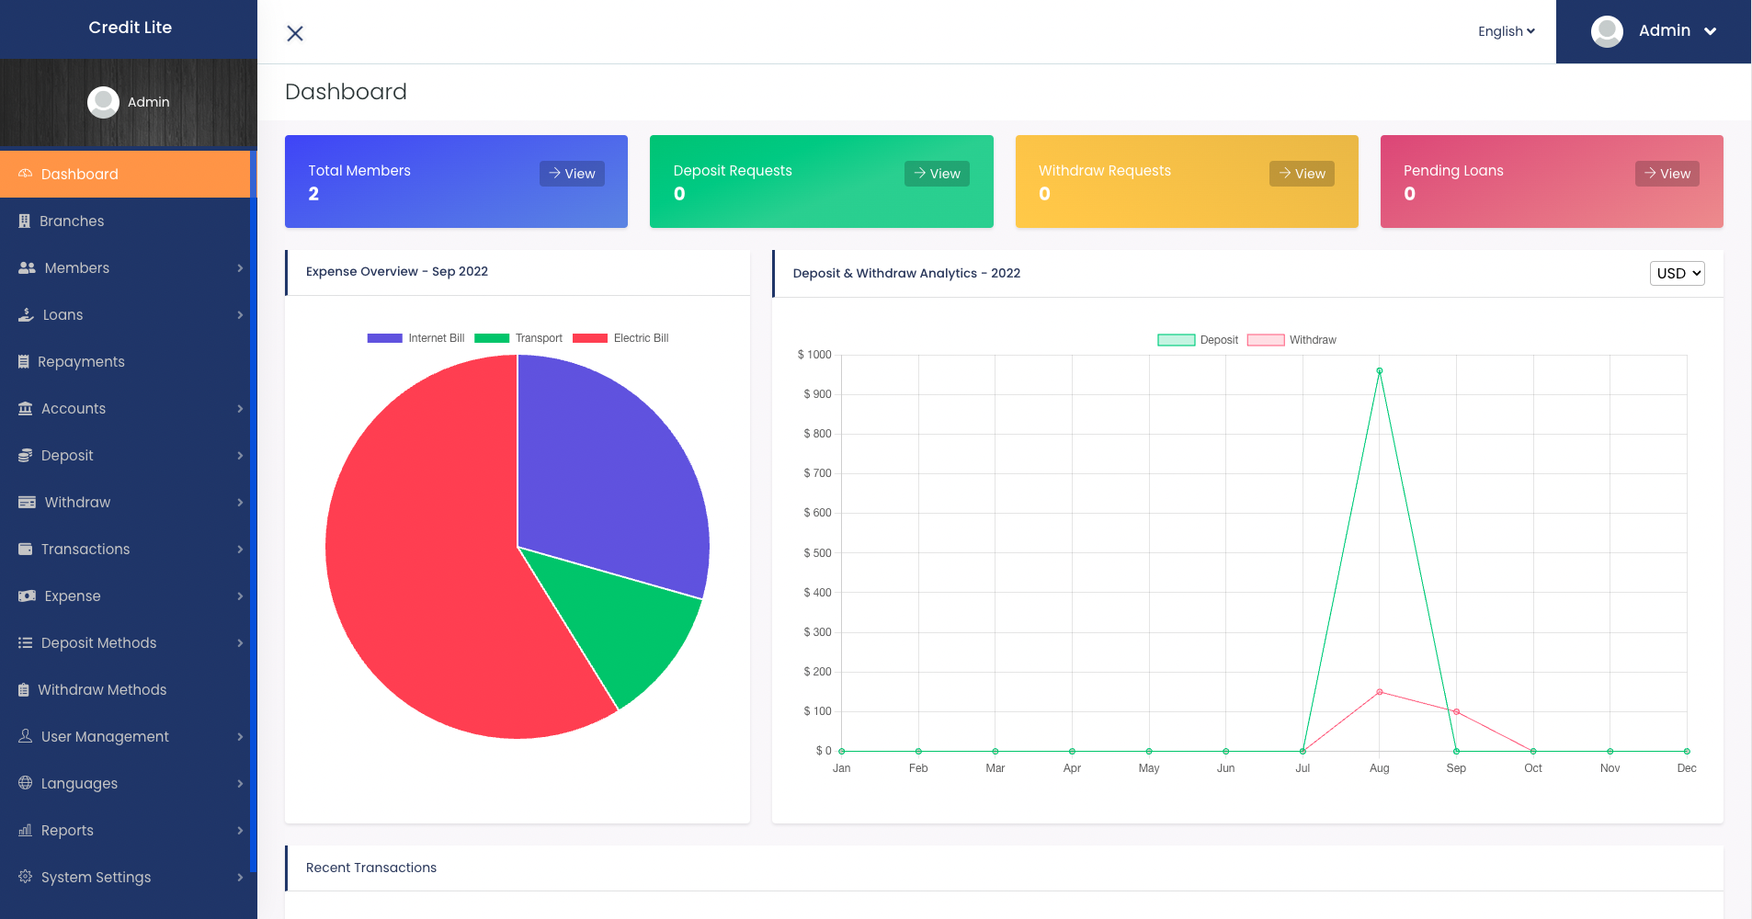Click the Accounts bank icon
Viewport: 1752px width, 919px height.
coord(26,409)
